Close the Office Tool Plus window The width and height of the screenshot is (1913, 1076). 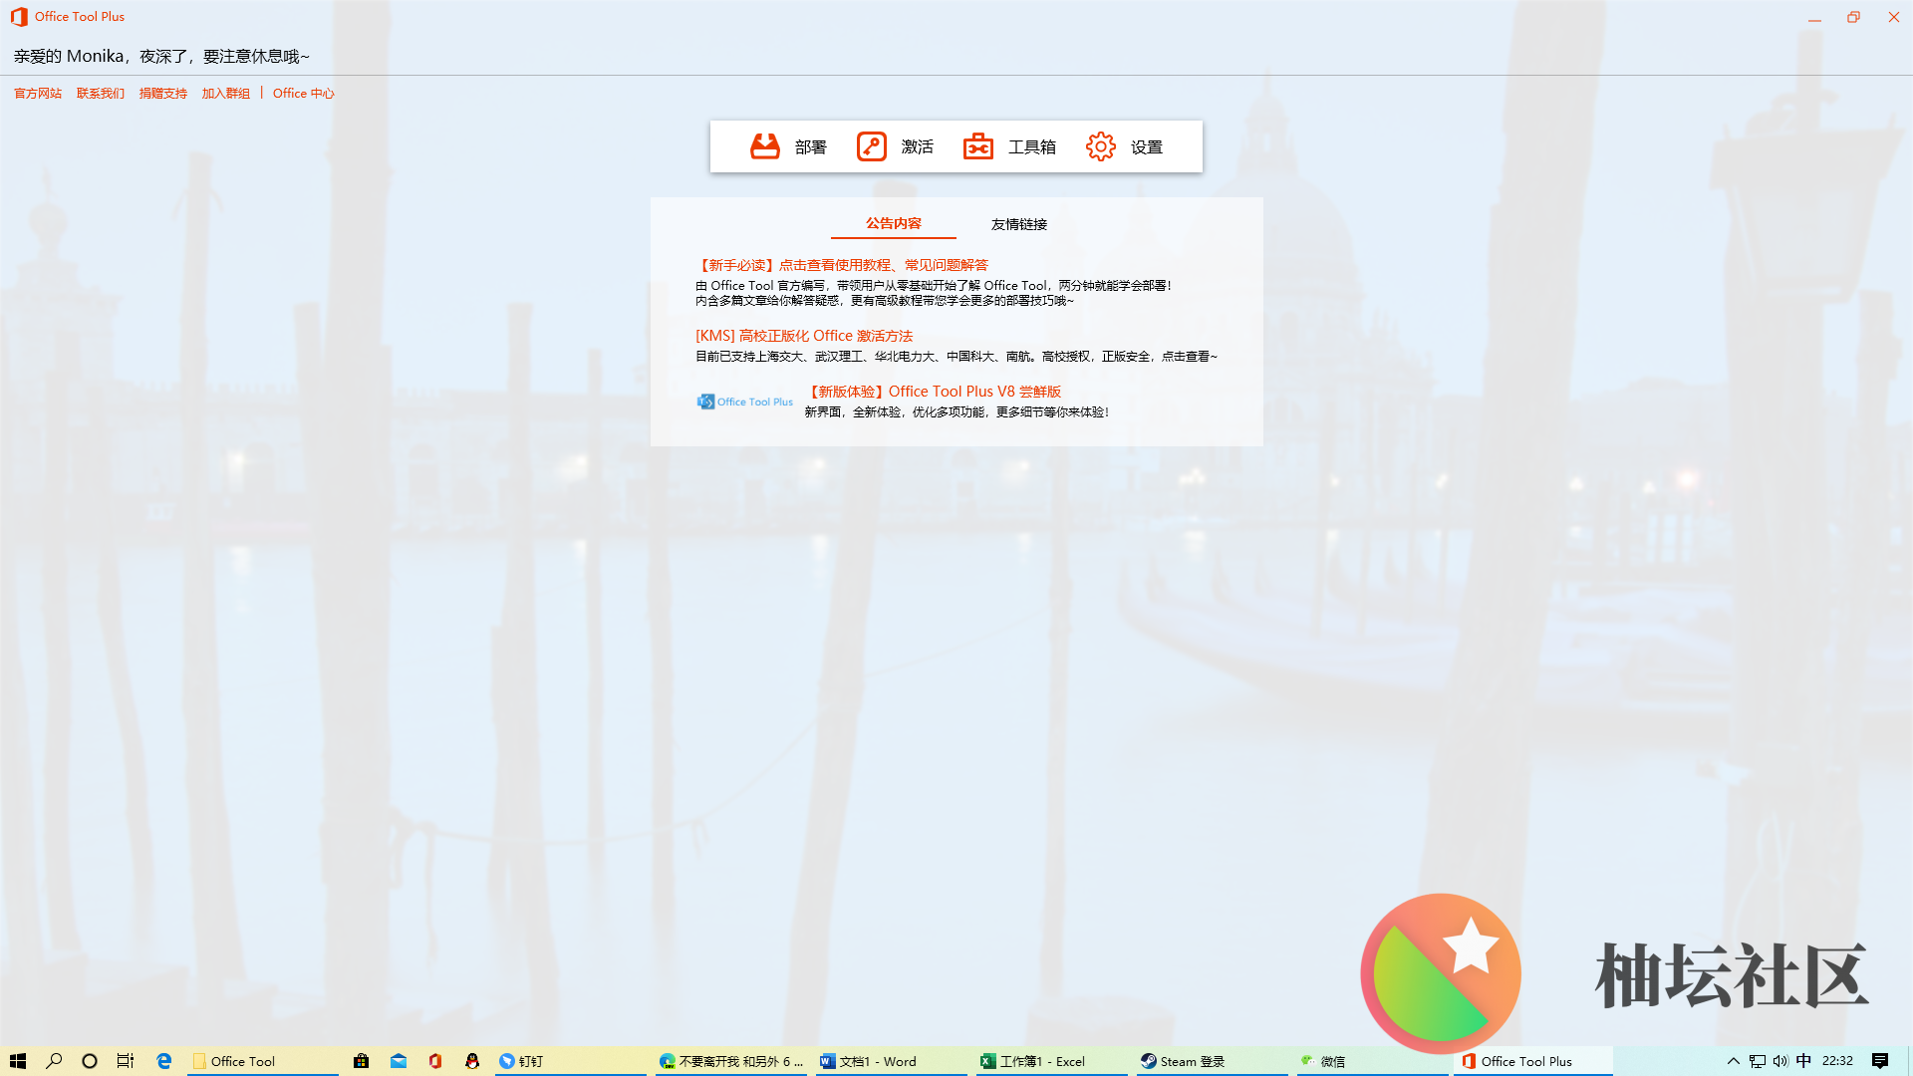point(1893,17)
